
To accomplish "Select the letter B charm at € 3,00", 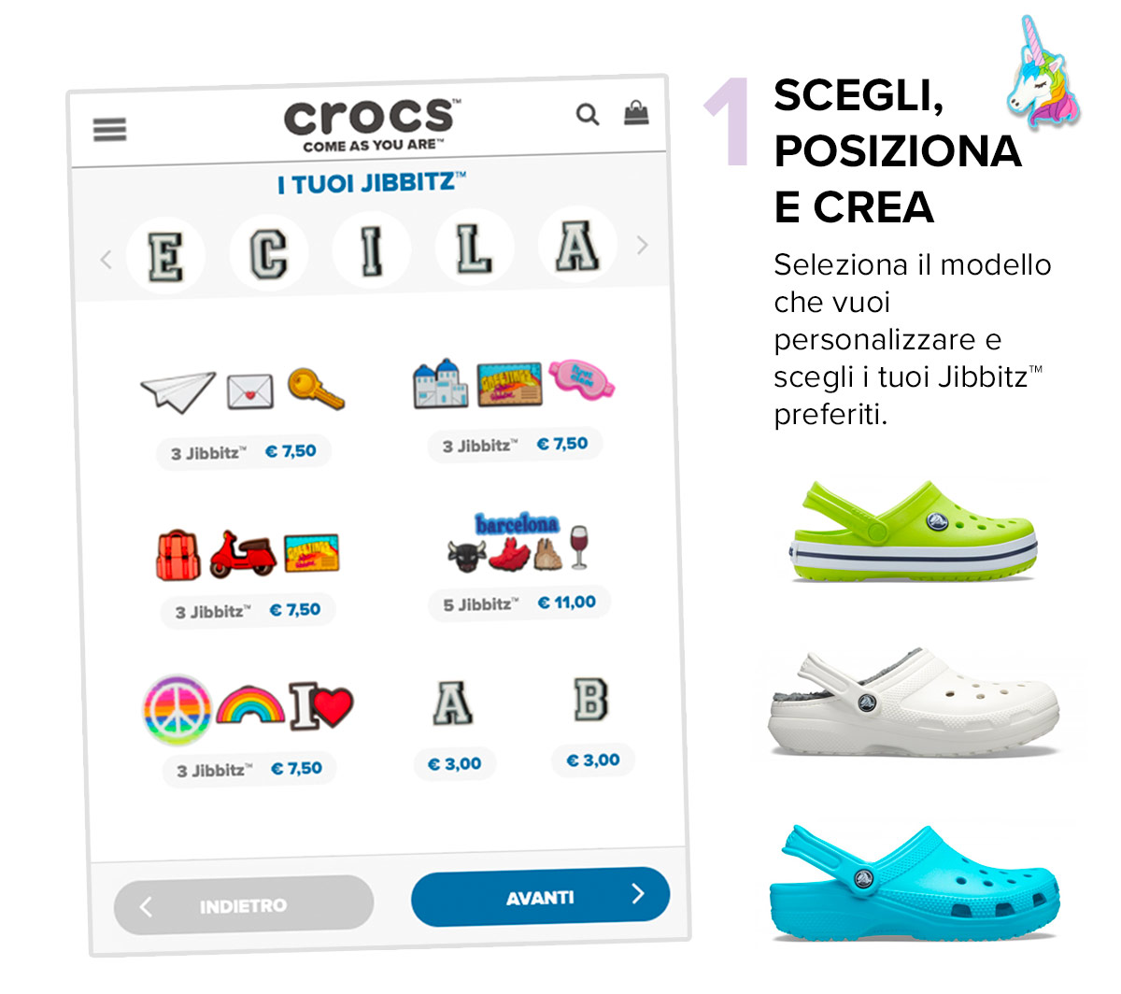I will coord(592,725).
